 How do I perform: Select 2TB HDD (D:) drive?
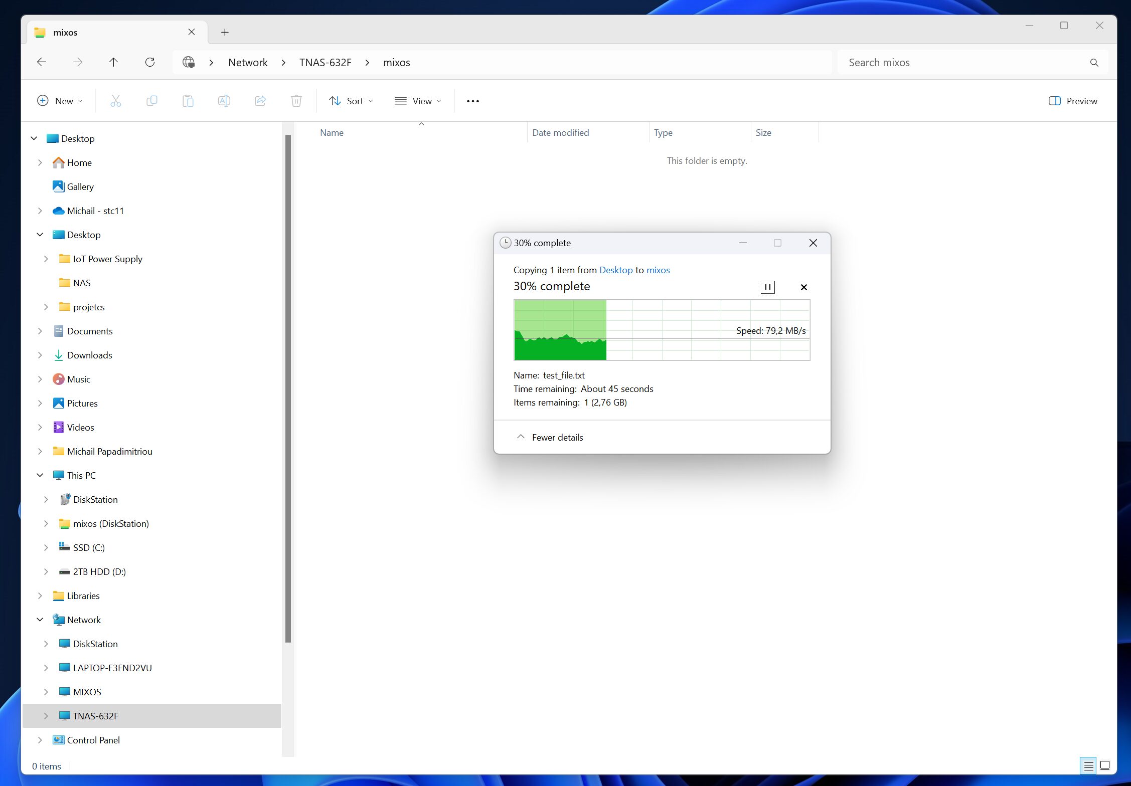[99, 572]
